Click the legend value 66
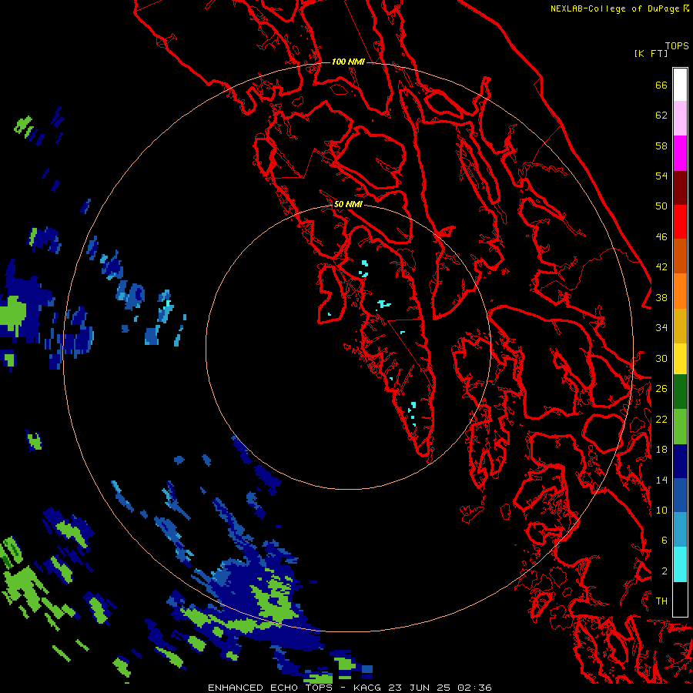The image size is (693, 693). 661,85
